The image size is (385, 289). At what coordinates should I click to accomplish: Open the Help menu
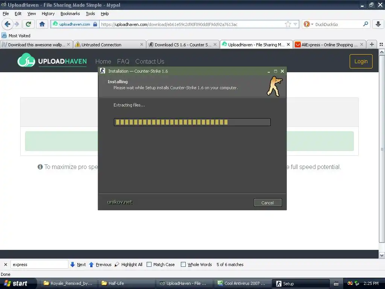(x=105, y=14)
